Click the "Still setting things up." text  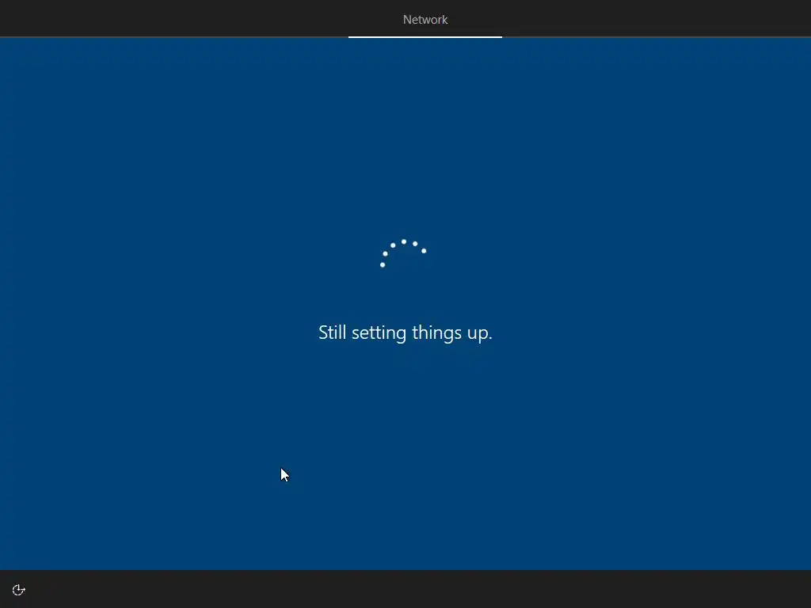[x=405, y=332]
